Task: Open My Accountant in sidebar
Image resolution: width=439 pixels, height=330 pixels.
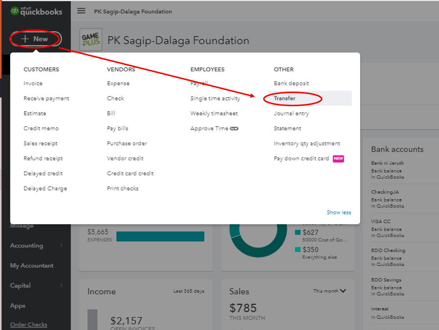Action: click(x=32, y=266)
